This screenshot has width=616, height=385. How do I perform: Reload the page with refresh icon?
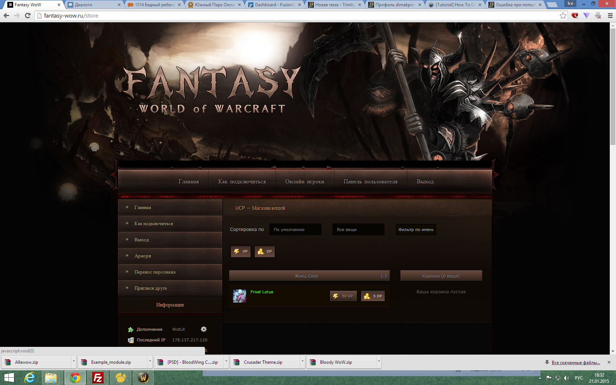pos(27,16)
